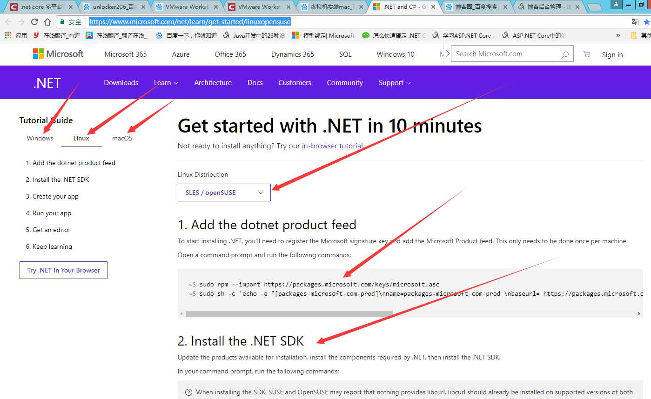This screenshot has height=399, width=651.
Task: Click the search magnifier icon on Microsoft.com
Action: (565, 54)
